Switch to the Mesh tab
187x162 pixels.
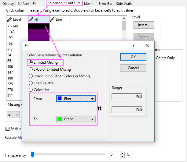coord(88,4)
